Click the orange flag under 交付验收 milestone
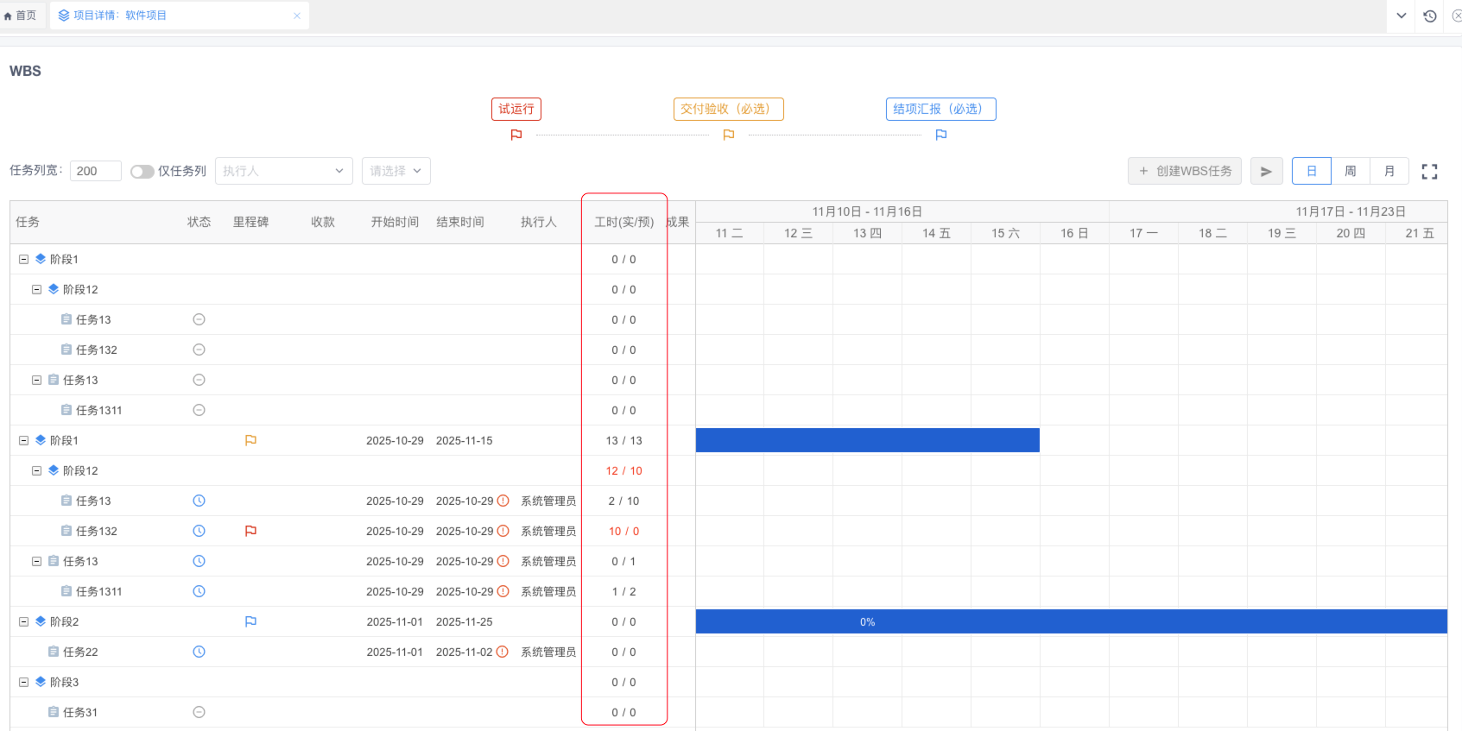The width and height of the screenshot is (1462, 731). point(729,135)
